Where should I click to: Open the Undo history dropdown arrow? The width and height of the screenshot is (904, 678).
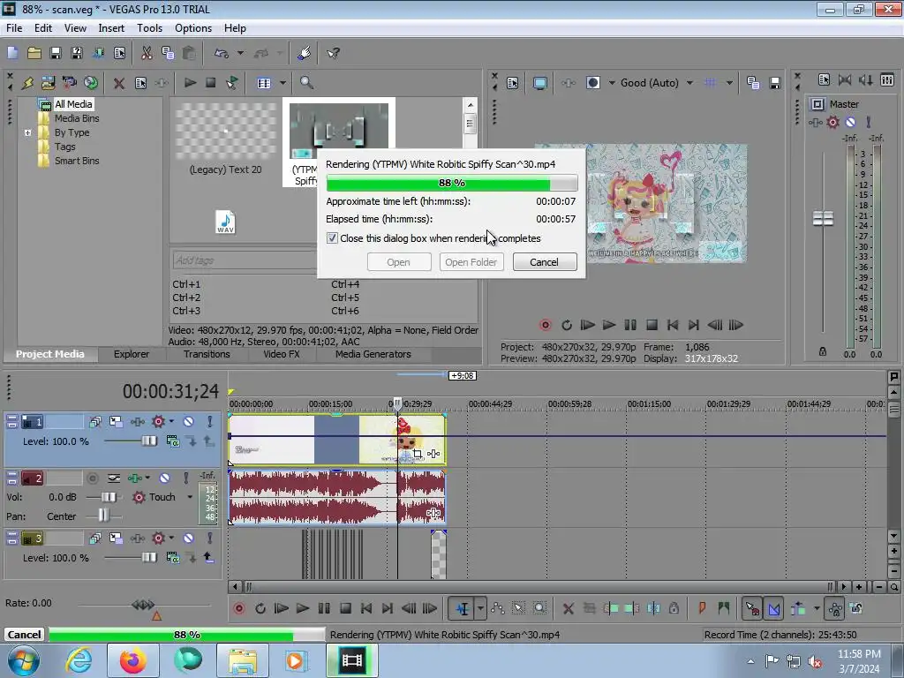(240, 53)
